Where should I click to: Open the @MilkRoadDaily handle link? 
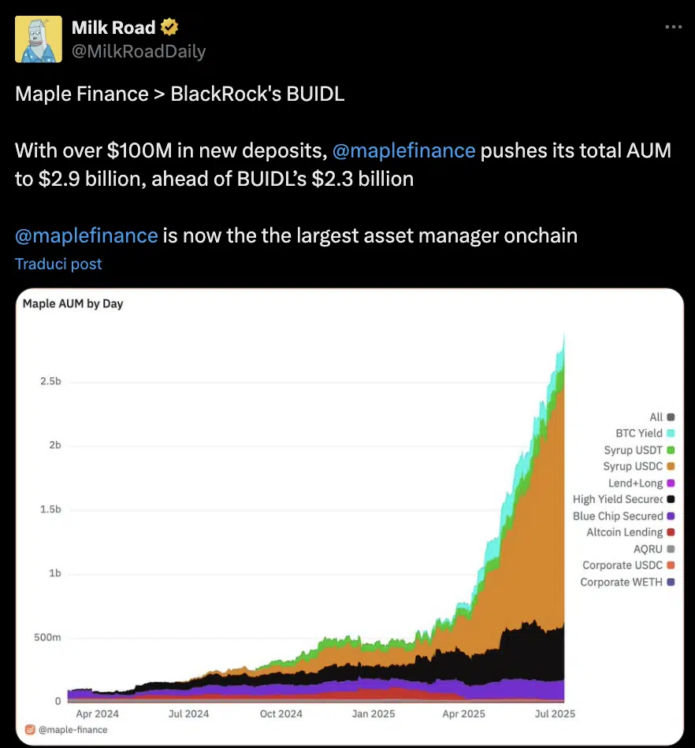(x=139, y=52)
